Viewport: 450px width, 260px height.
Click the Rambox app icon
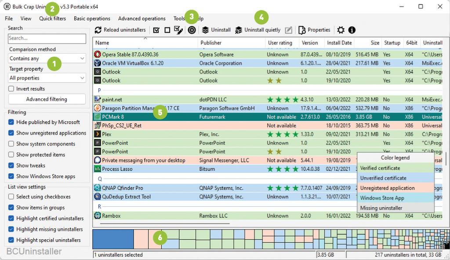[x=98, y=216]
